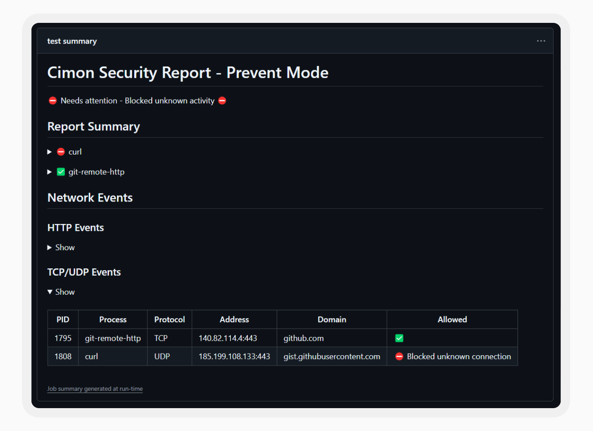The width and height of the screenshot is (593, 431).
Task: Click the red blocked icon beside curl
Action: click(61, 152)
